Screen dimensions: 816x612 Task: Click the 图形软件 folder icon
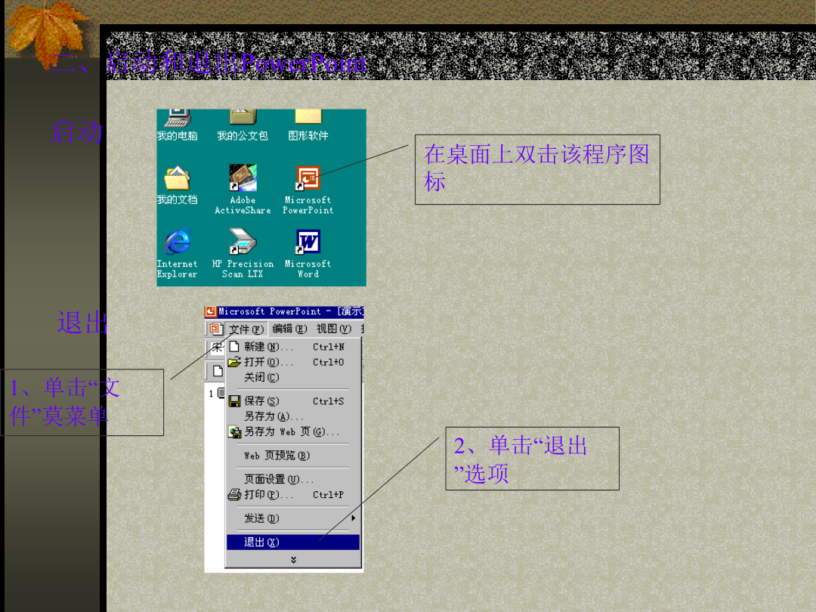(x=308, y=124)
